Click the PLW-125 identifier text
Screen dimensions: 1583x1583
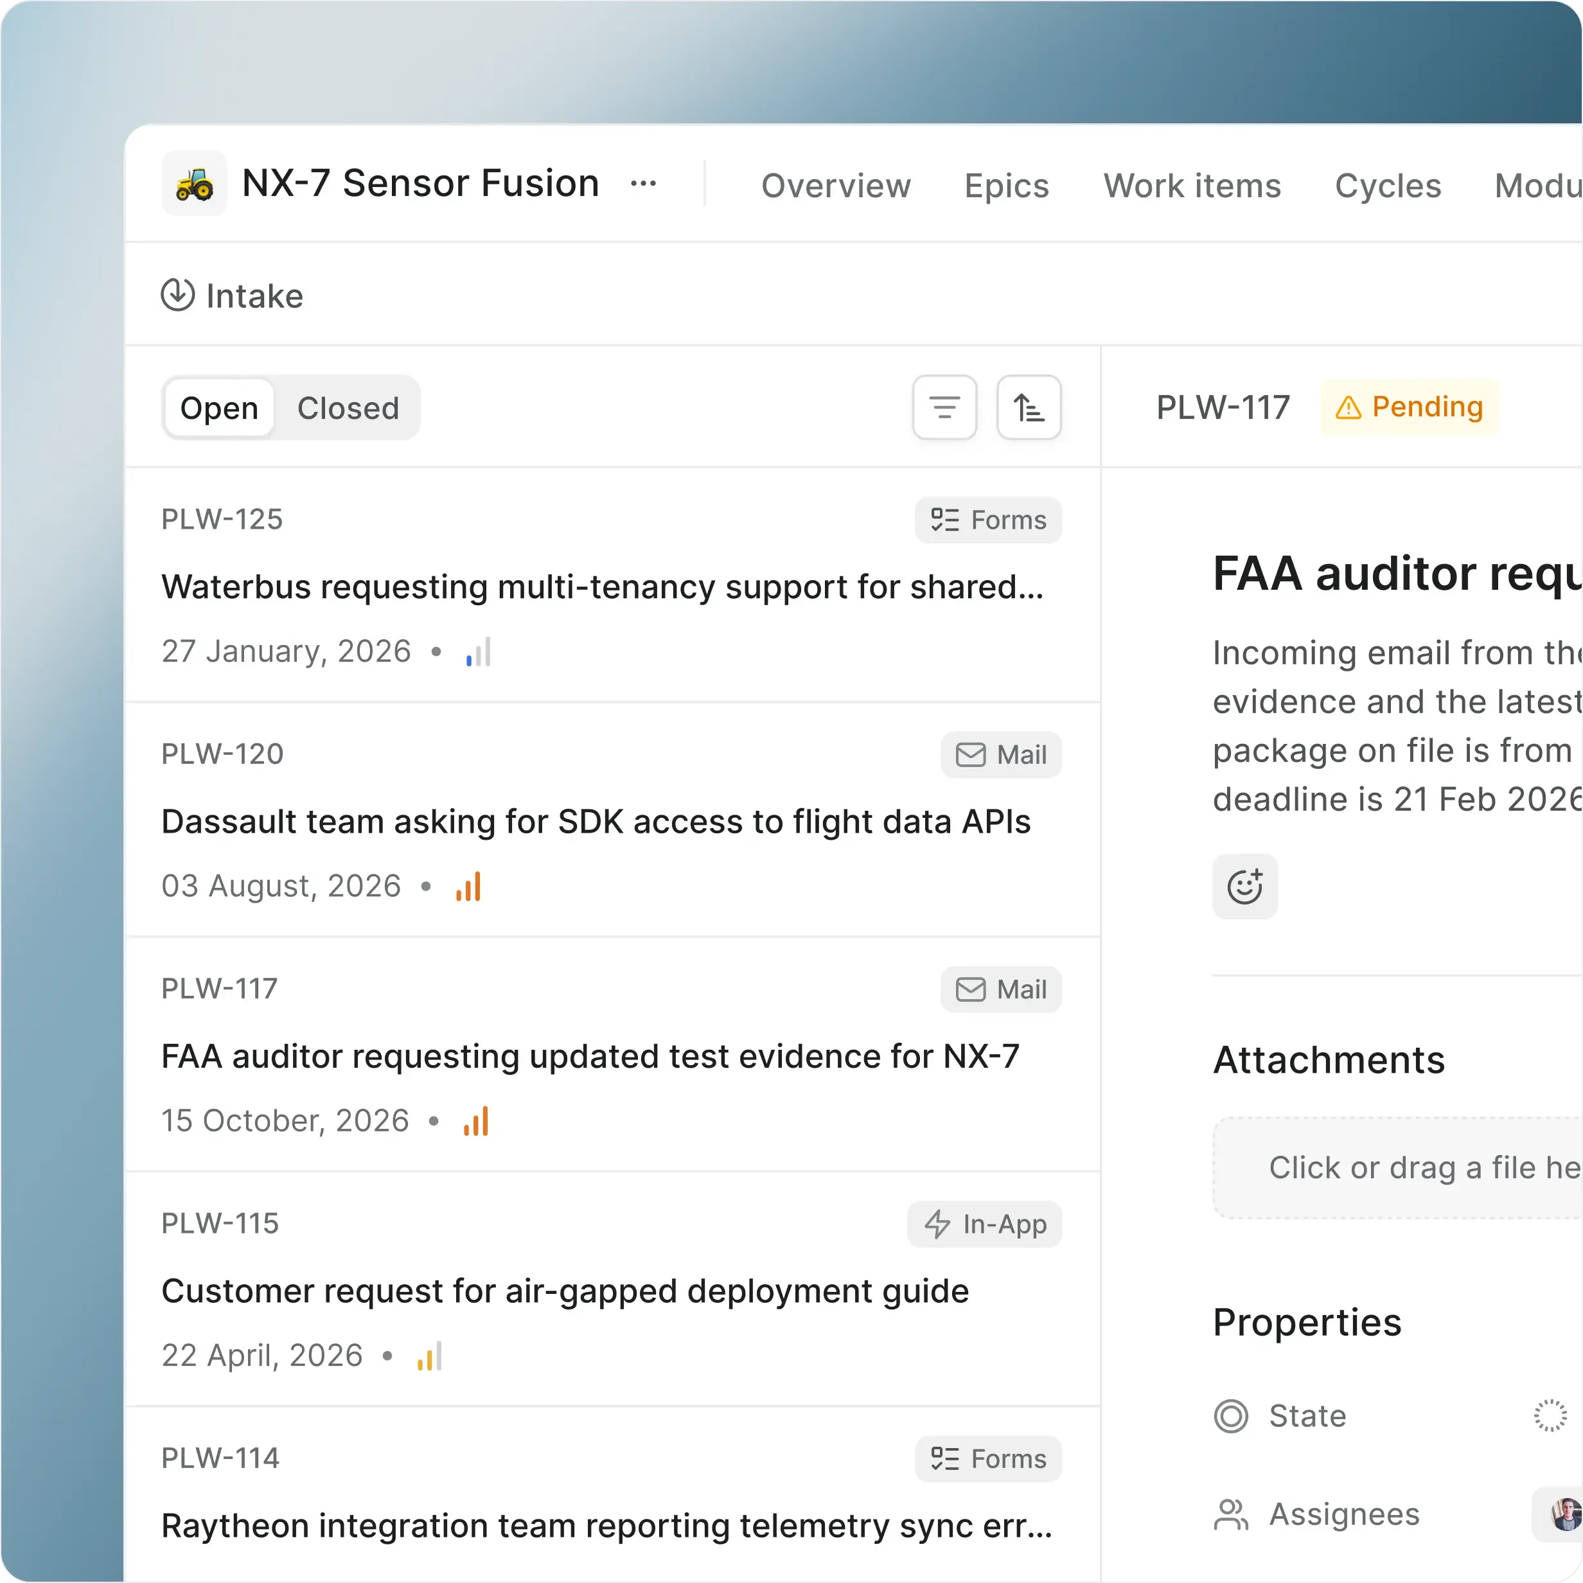coord(222,518)
